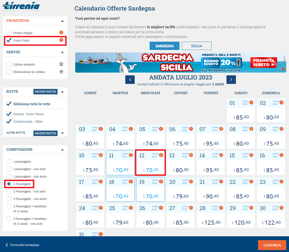Select 1 passeggero - con auto
The image size is (289, 252).
(x=9, y=169)
